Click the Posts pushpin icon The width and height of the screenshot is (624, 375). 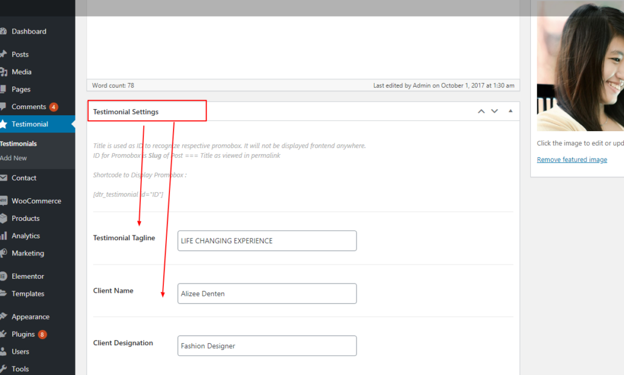coord(3,55)
